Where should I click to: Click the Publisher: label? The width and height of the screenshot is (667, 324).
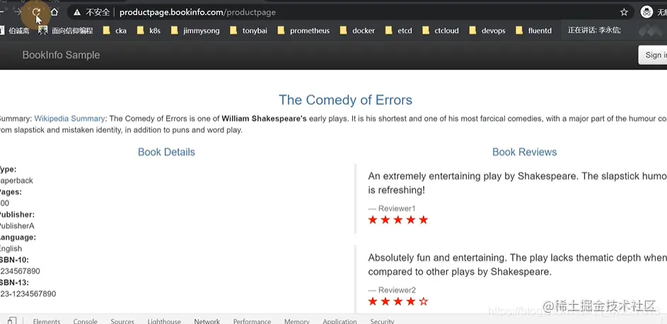pos(17,215)
